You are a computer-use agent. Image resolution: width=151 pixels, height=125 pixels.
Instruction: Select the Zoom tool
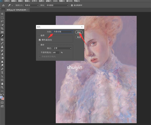coord(2,87)
